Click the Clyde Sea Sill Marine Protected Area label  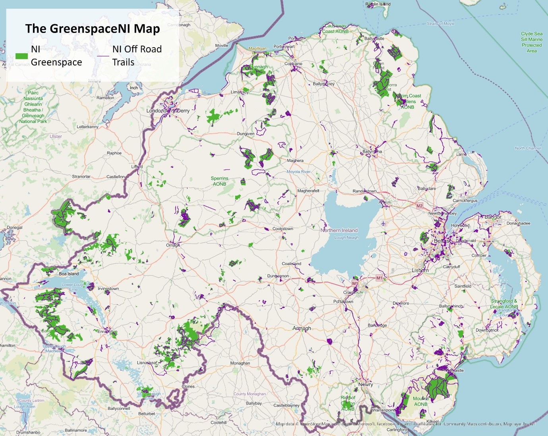point(532,42)
